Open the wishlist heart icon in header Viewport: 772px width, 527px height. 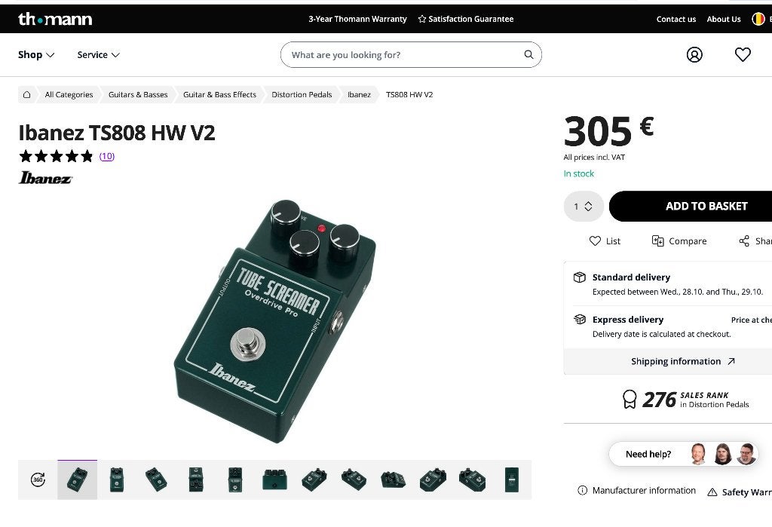743,55
